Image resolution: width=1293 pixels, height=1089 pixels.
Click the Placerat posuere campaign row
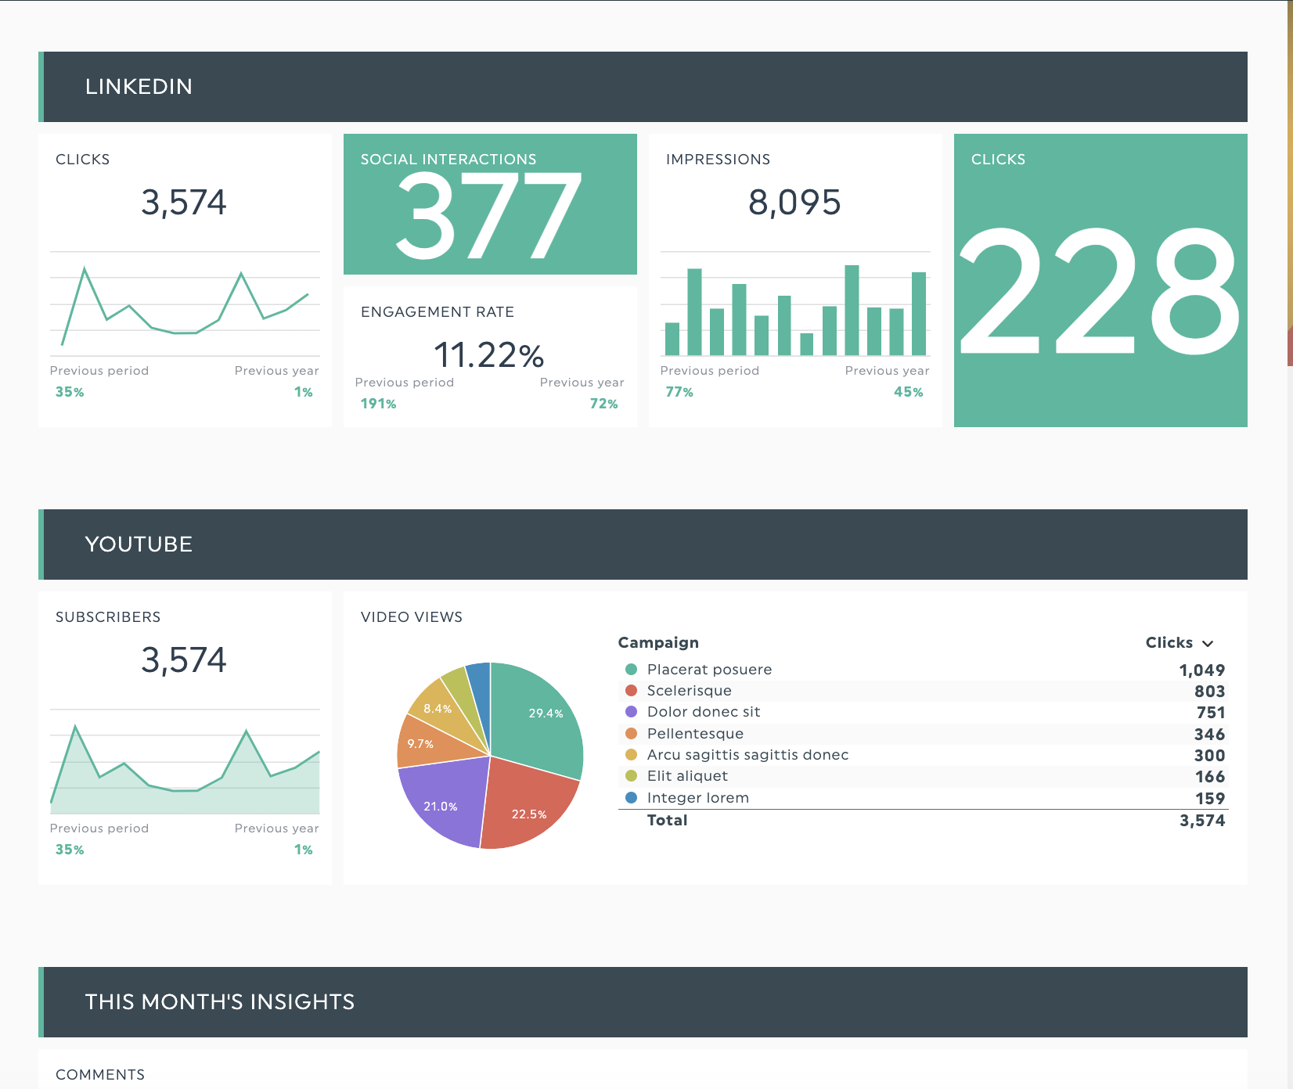coord(924,670)
